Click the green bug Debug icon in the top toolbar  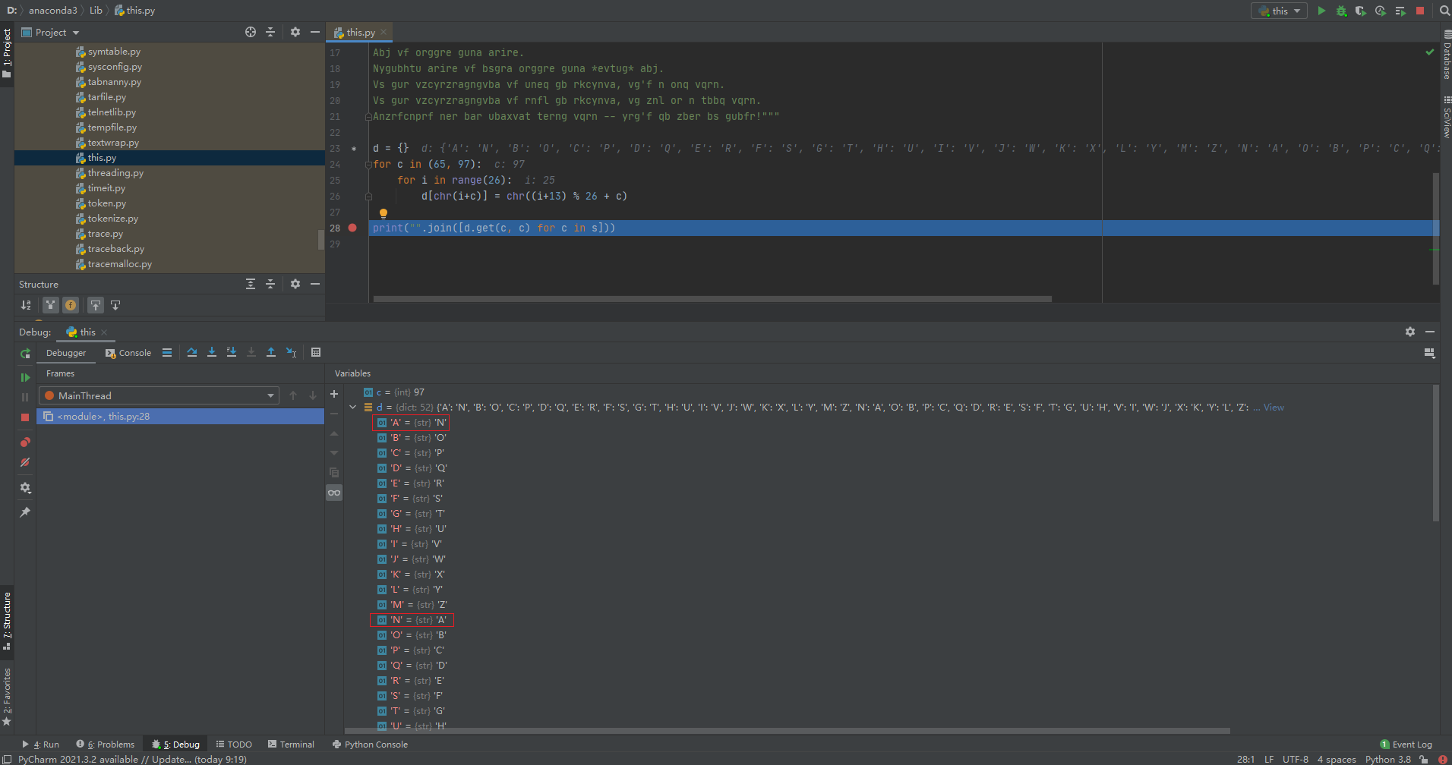[x=1341, y=11]
